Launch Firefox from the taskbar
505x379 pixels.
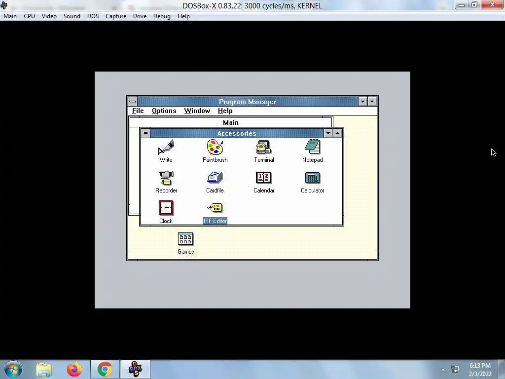74,370
